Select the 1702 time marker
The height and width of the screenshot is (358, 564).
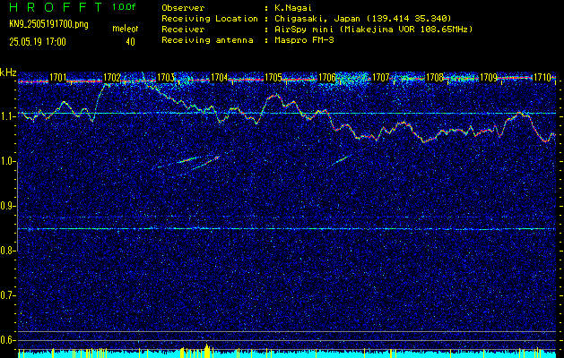click(112, 77)
